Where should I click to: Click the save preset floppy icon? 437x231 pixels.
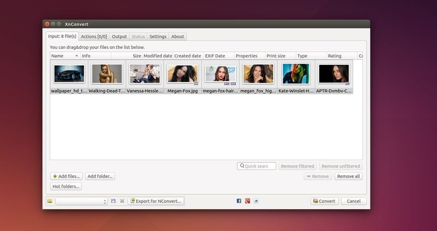tap(114, 201)
